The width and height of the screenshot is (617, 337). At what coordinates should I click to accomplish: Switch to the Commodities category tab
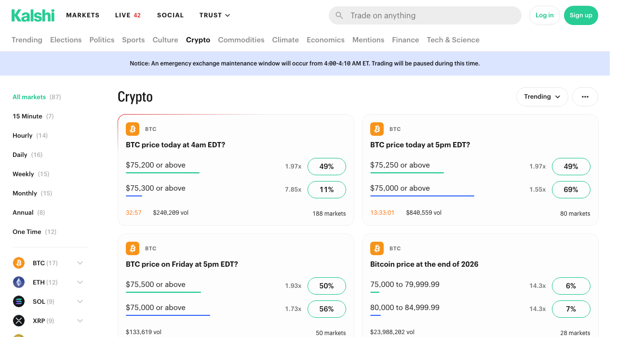(241, 40)
